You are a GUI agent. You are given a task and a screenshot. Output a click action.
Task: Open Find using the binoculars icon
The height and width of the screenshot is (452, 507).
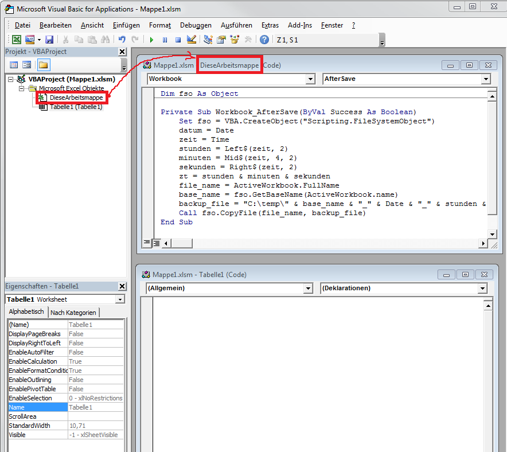pyautogui.click(x=106, y=40)
